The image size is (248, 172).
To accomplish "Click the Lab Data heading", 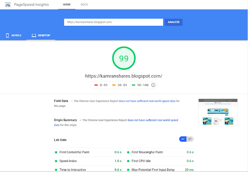I will point(60,140).
